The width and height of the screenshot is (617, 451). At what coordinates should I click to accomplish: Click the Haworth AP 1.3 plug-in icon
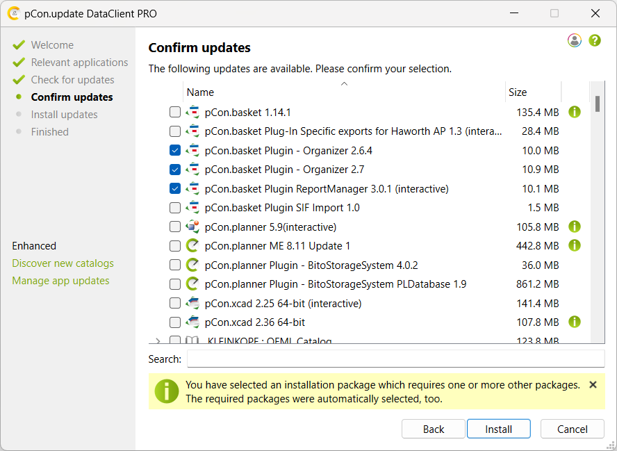click(192, 131)
